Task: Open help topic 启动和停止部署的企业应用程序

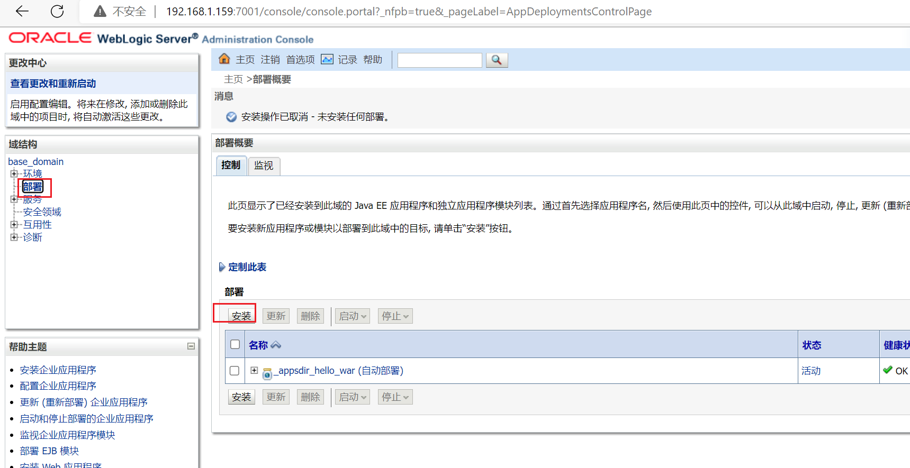Action: 86,419
